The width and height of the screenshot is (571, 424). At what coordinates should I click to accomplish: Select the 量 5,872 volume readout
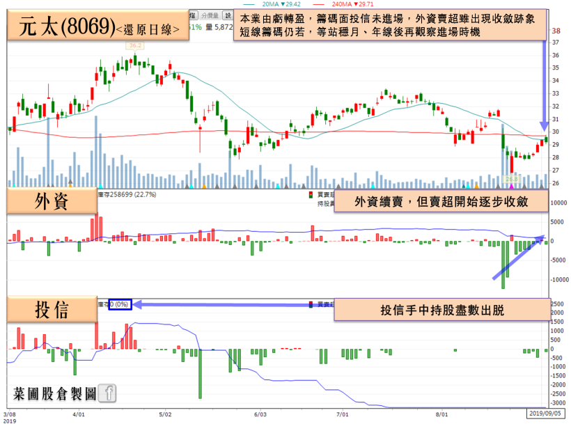(219, 27)
